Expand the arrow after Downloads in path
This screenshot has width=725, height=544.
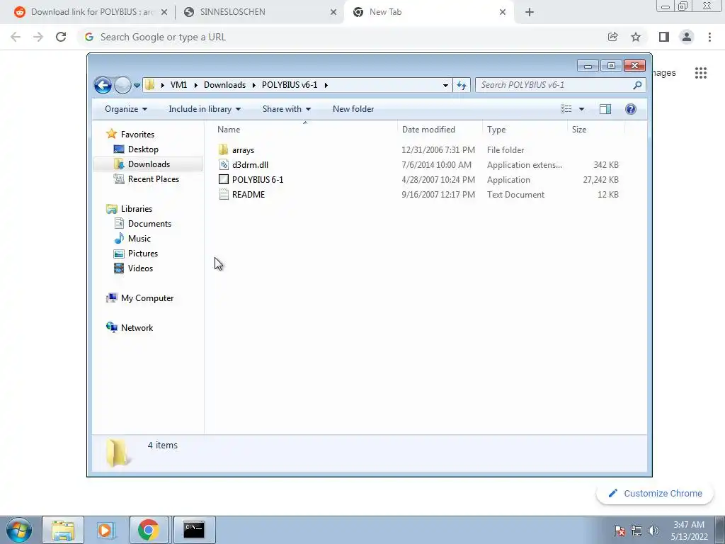point(254,85)
